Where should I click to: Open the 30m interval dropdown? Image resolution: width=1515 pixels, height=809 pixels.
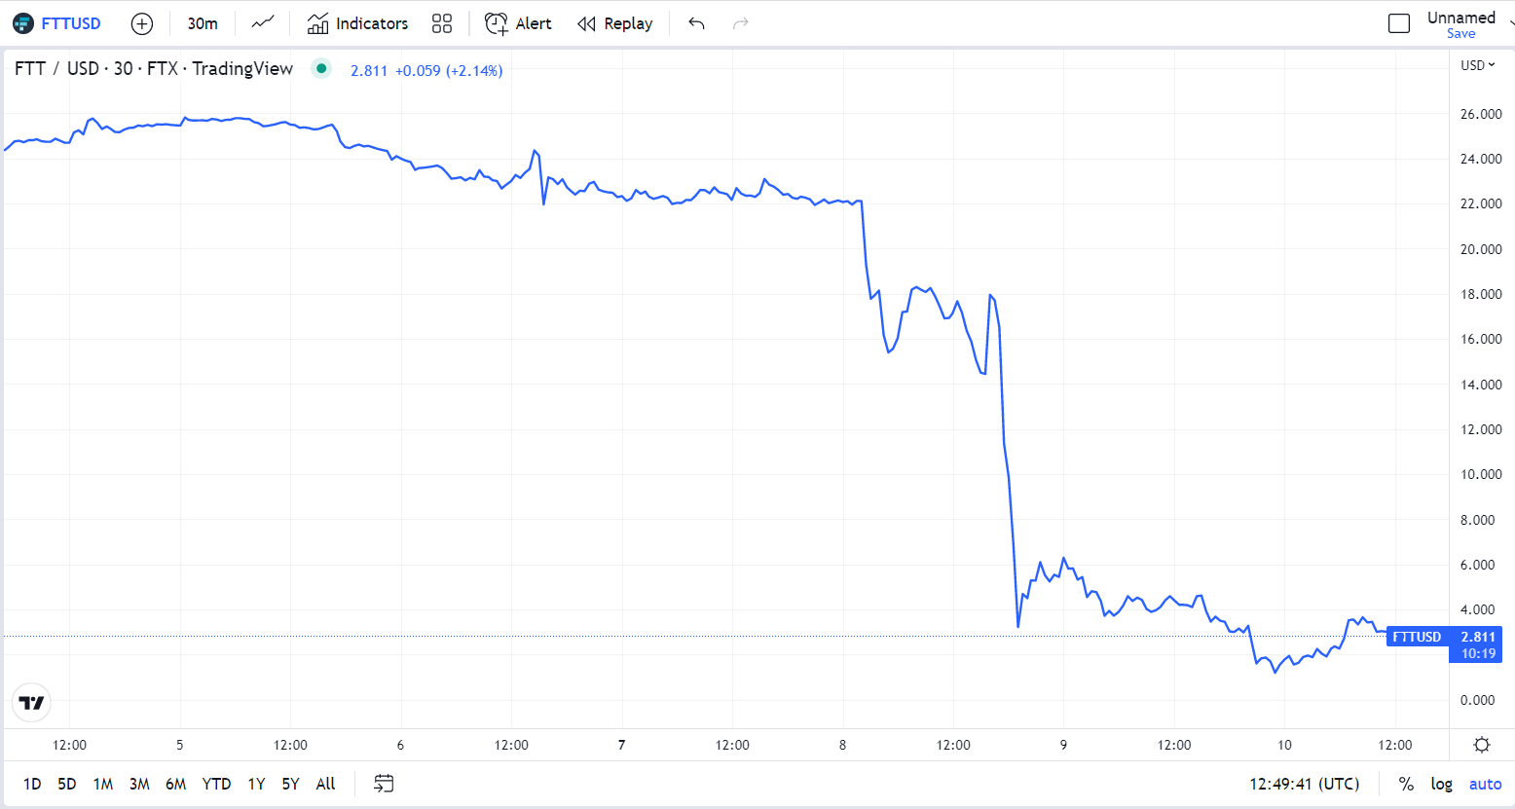pyautogui.click(x=203, y=23)
